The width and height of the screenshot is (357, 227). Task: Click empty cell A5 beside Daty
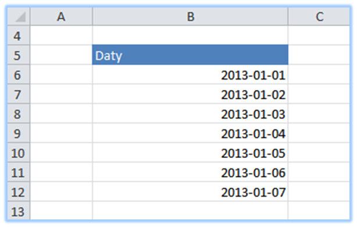tap(61, 55)
